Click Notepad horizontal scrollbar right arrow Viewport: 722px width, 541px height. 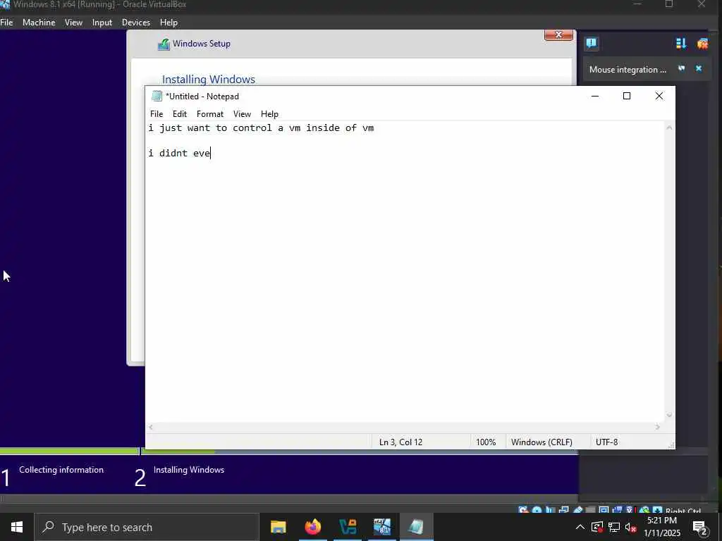[658, 427]
